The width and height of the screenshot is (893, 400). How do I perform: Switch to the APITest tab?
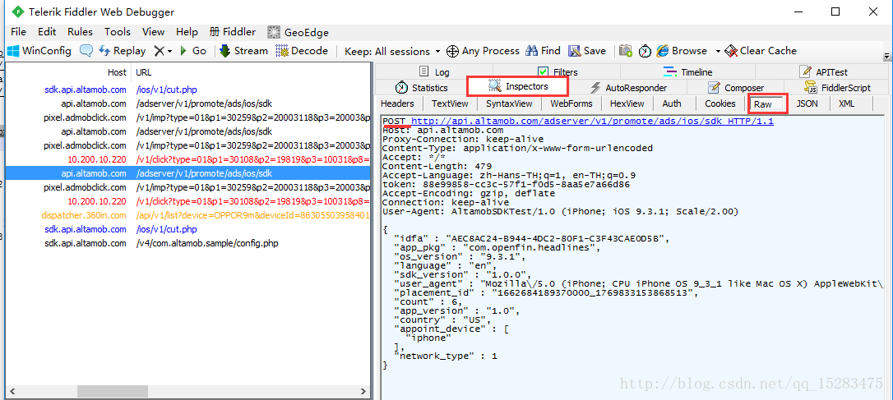[x=824, y=72]
